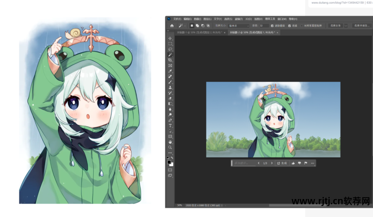Change the screen mode
This screenshot has width=373, height=217.
[x=170, y=176]
